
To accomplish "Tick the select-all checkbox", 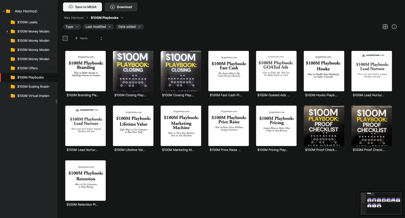I will click(x=65, y=39).
